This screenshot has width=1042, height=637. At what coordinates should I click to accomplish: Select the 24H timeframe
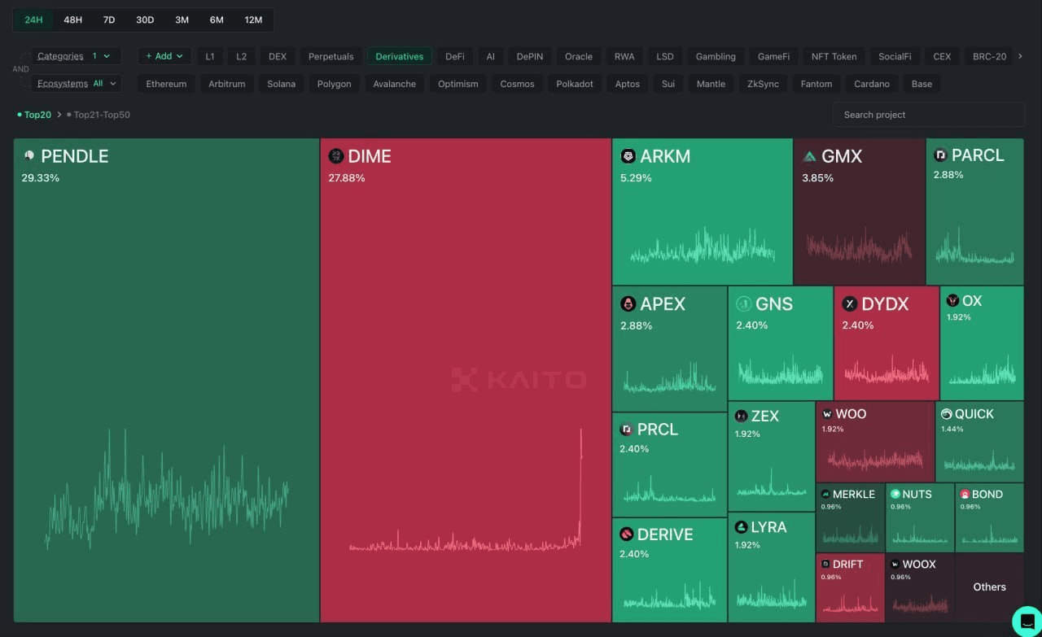(33, 20)
